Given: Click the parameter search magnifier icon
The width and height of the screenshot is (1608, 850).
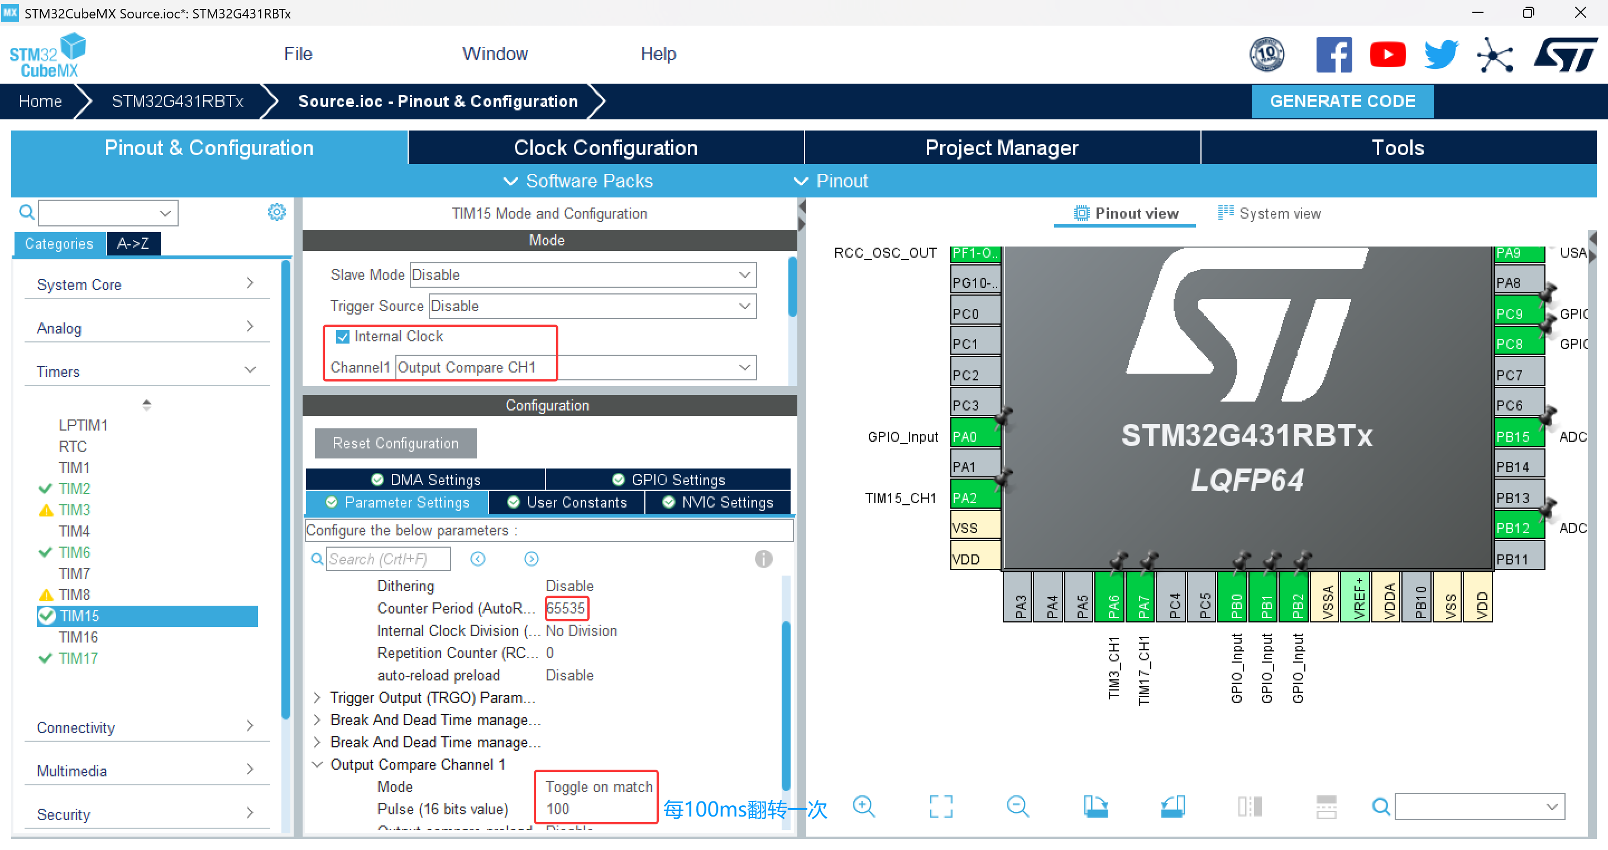Looking at the screenshot, I should point(317,559).
